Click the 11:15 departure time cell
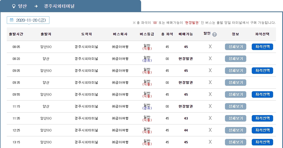This screenshot has width=283, height=148. [16, 107]
